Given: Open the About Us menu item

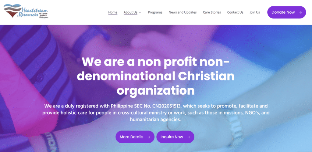Looking at the screenshot, I should (130, 12).
